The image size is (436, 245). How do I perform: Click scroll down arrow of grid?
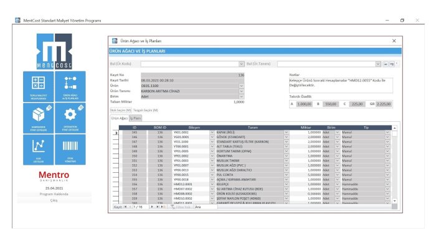click(x=394, y=201)
